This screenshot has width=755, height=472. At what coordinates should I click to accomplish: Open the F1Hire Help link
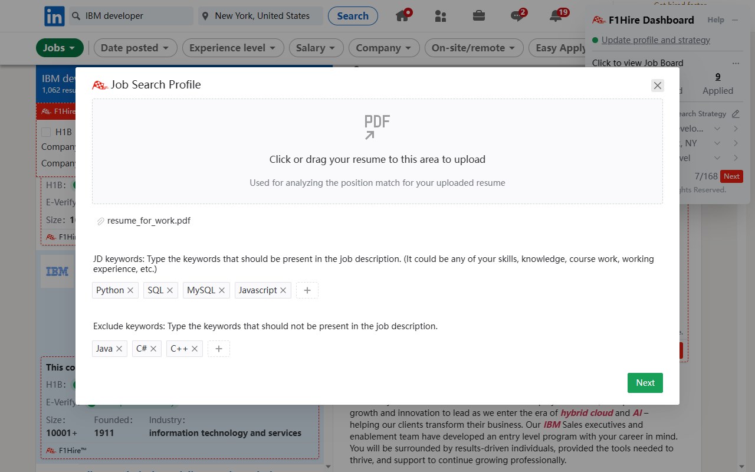[715, 20]
